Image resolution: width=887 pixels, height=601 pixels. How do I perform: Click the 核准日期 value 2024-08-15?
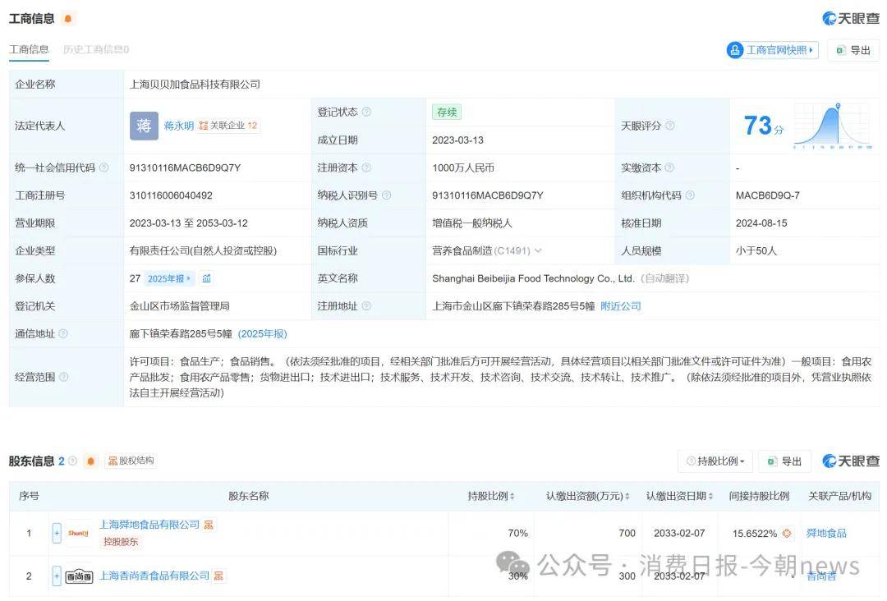761,223
